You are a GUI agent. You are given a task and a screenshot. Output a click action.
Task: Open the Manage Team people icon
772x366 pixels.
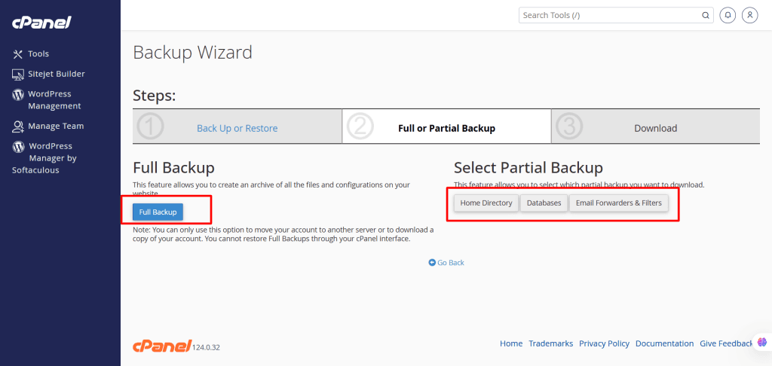tap(18, 127)
